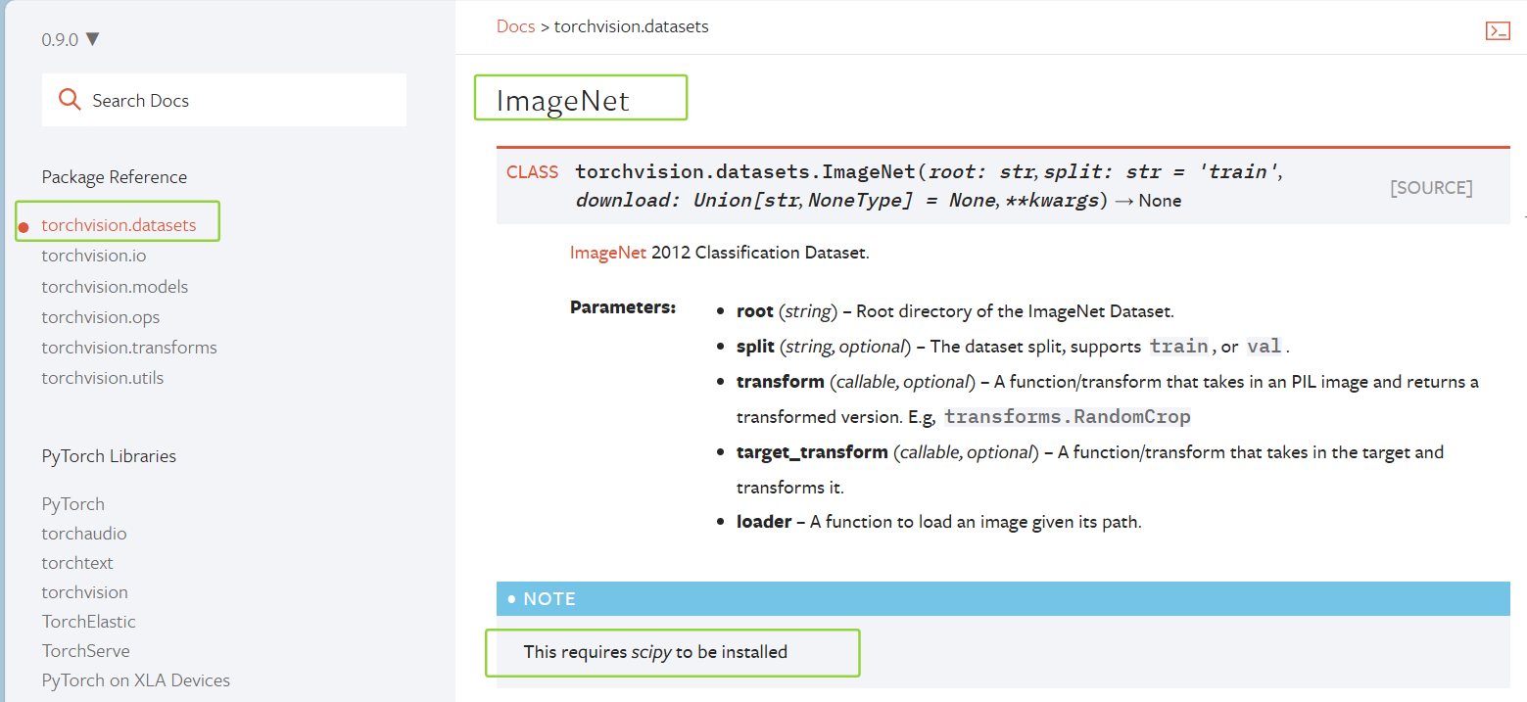Click the Search Docs magnifier icon

(x=69, y=100)
